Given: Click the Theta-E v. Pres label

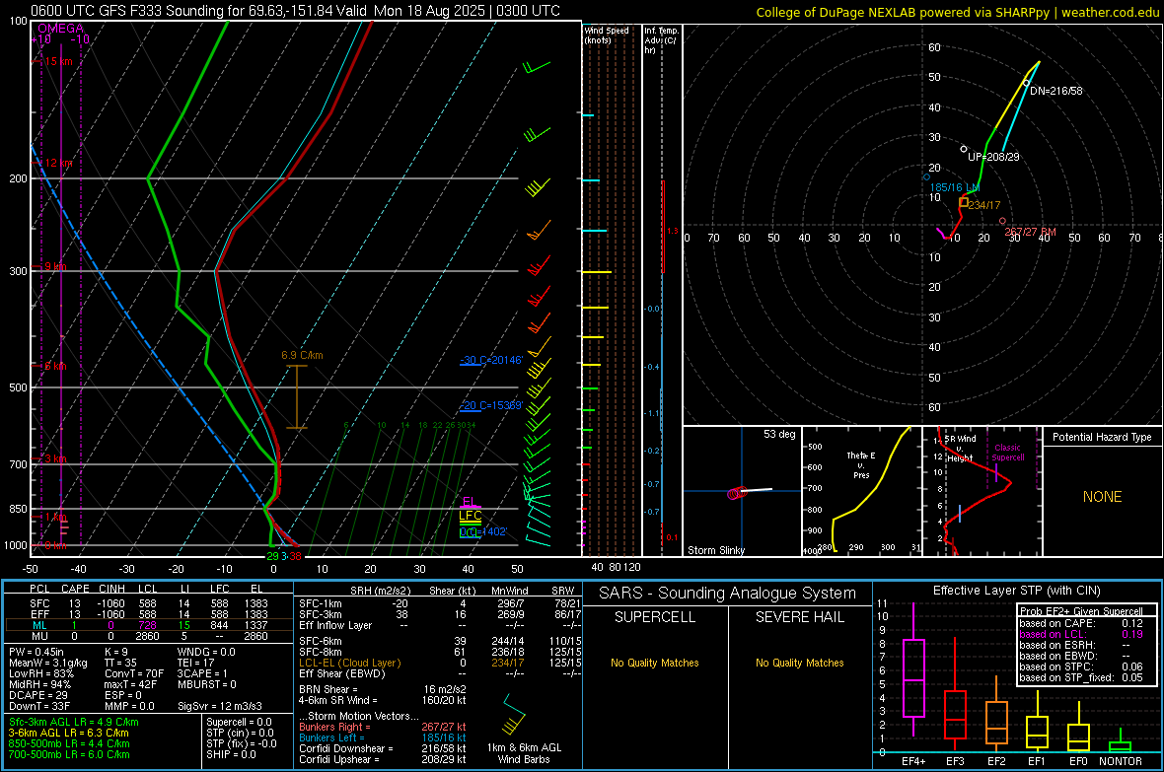Looking at the screenshot, I should [861, 464].
